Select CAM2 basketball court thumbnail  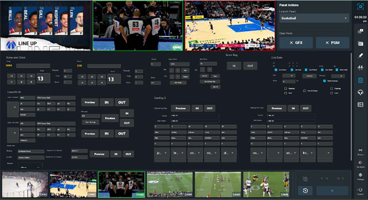[73, 184]
